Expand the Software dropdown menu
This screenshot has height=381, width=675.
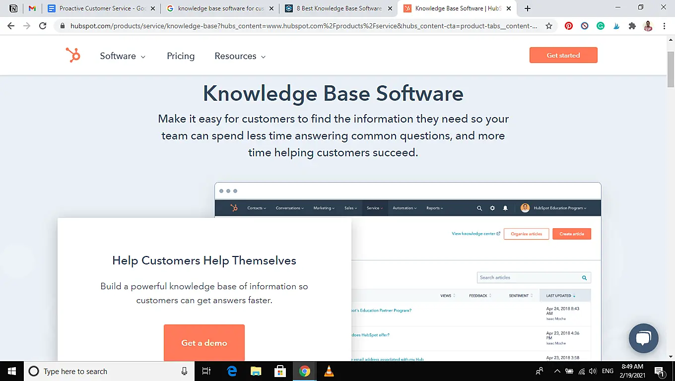pyautogui.click(x=122, y=56)
